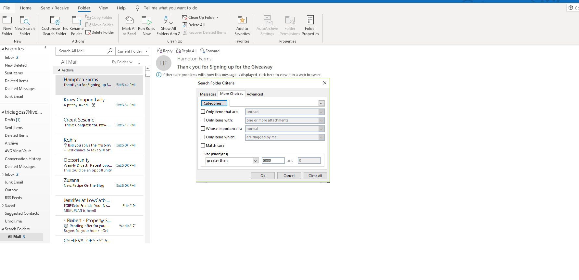The height and width of the screenshot is (280, 579).
Task: Click Delete All in Clean Up group
Action: coord(194,25)
